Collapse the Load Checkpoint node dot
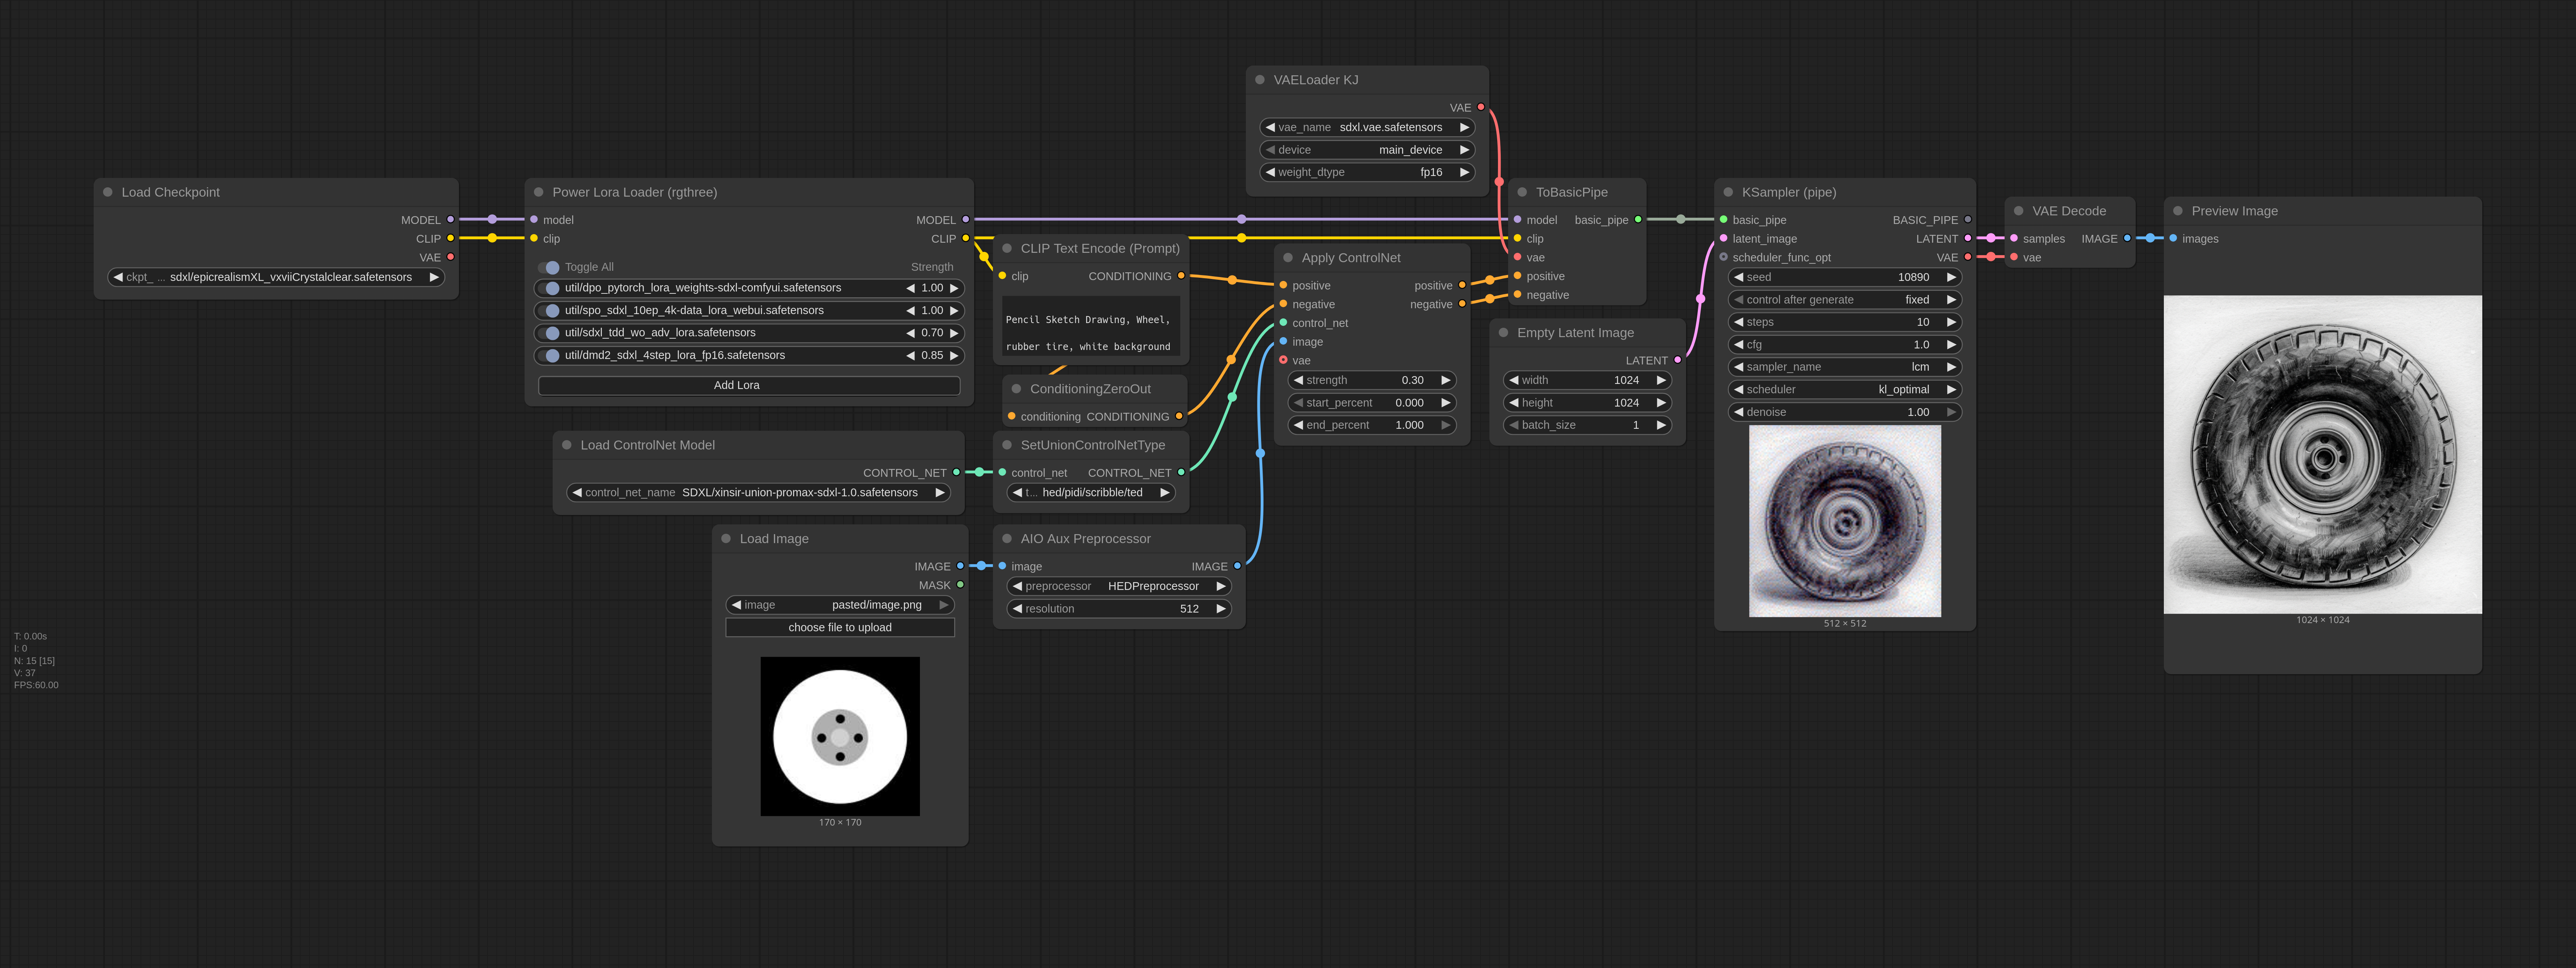The width and height of the screenshot is (2576, 968). (108, 192)
